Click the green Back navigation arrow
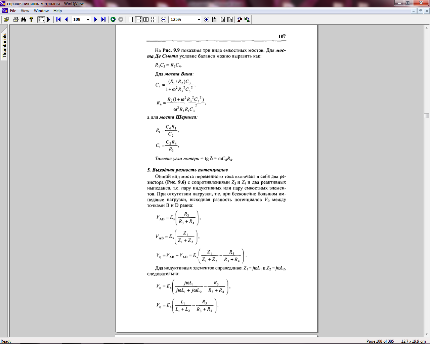The height and width of the screenshot is (344, 430). (113, 19)
